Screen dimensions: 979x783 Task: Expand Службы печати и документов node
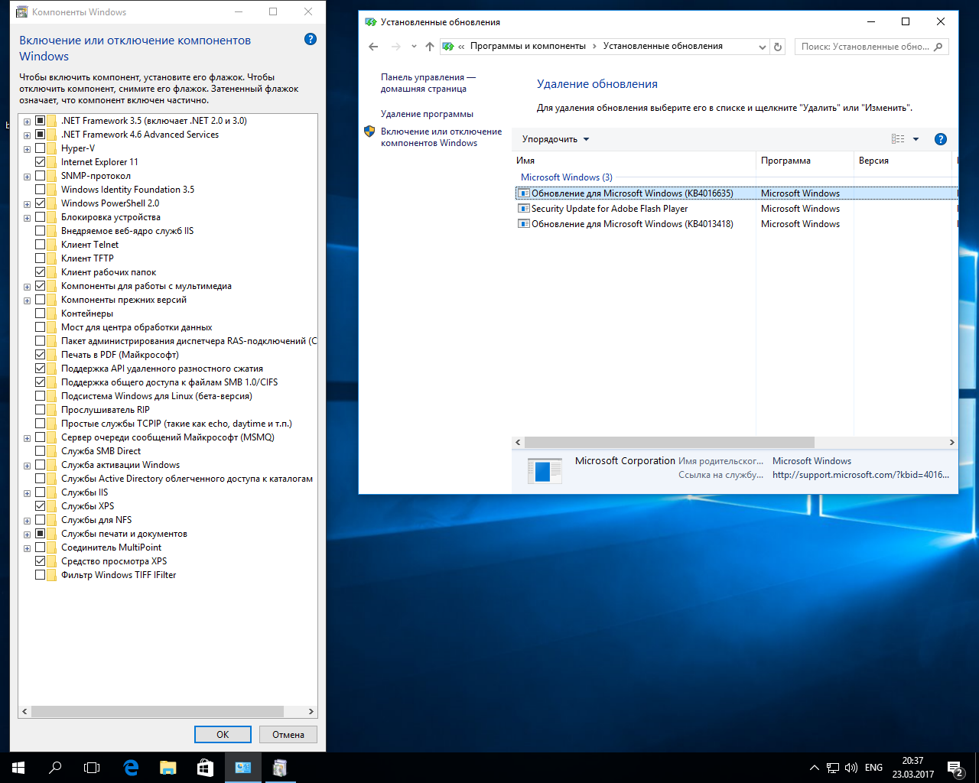27,534
